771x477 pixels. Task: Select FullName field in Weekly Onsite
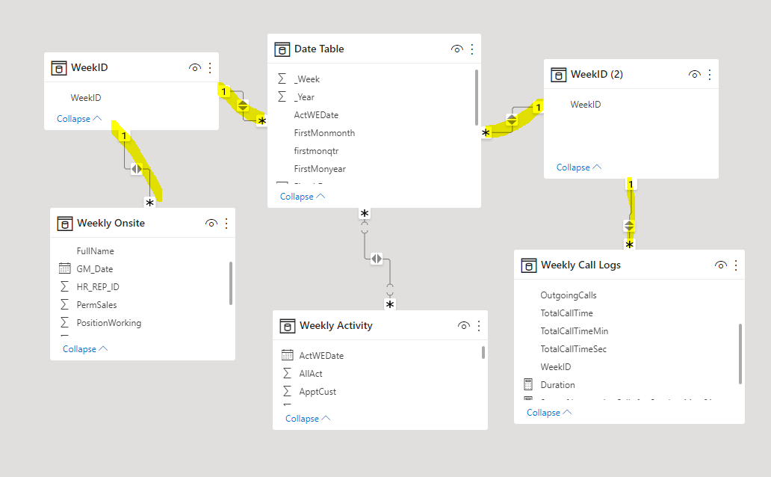tap(96, 251)
